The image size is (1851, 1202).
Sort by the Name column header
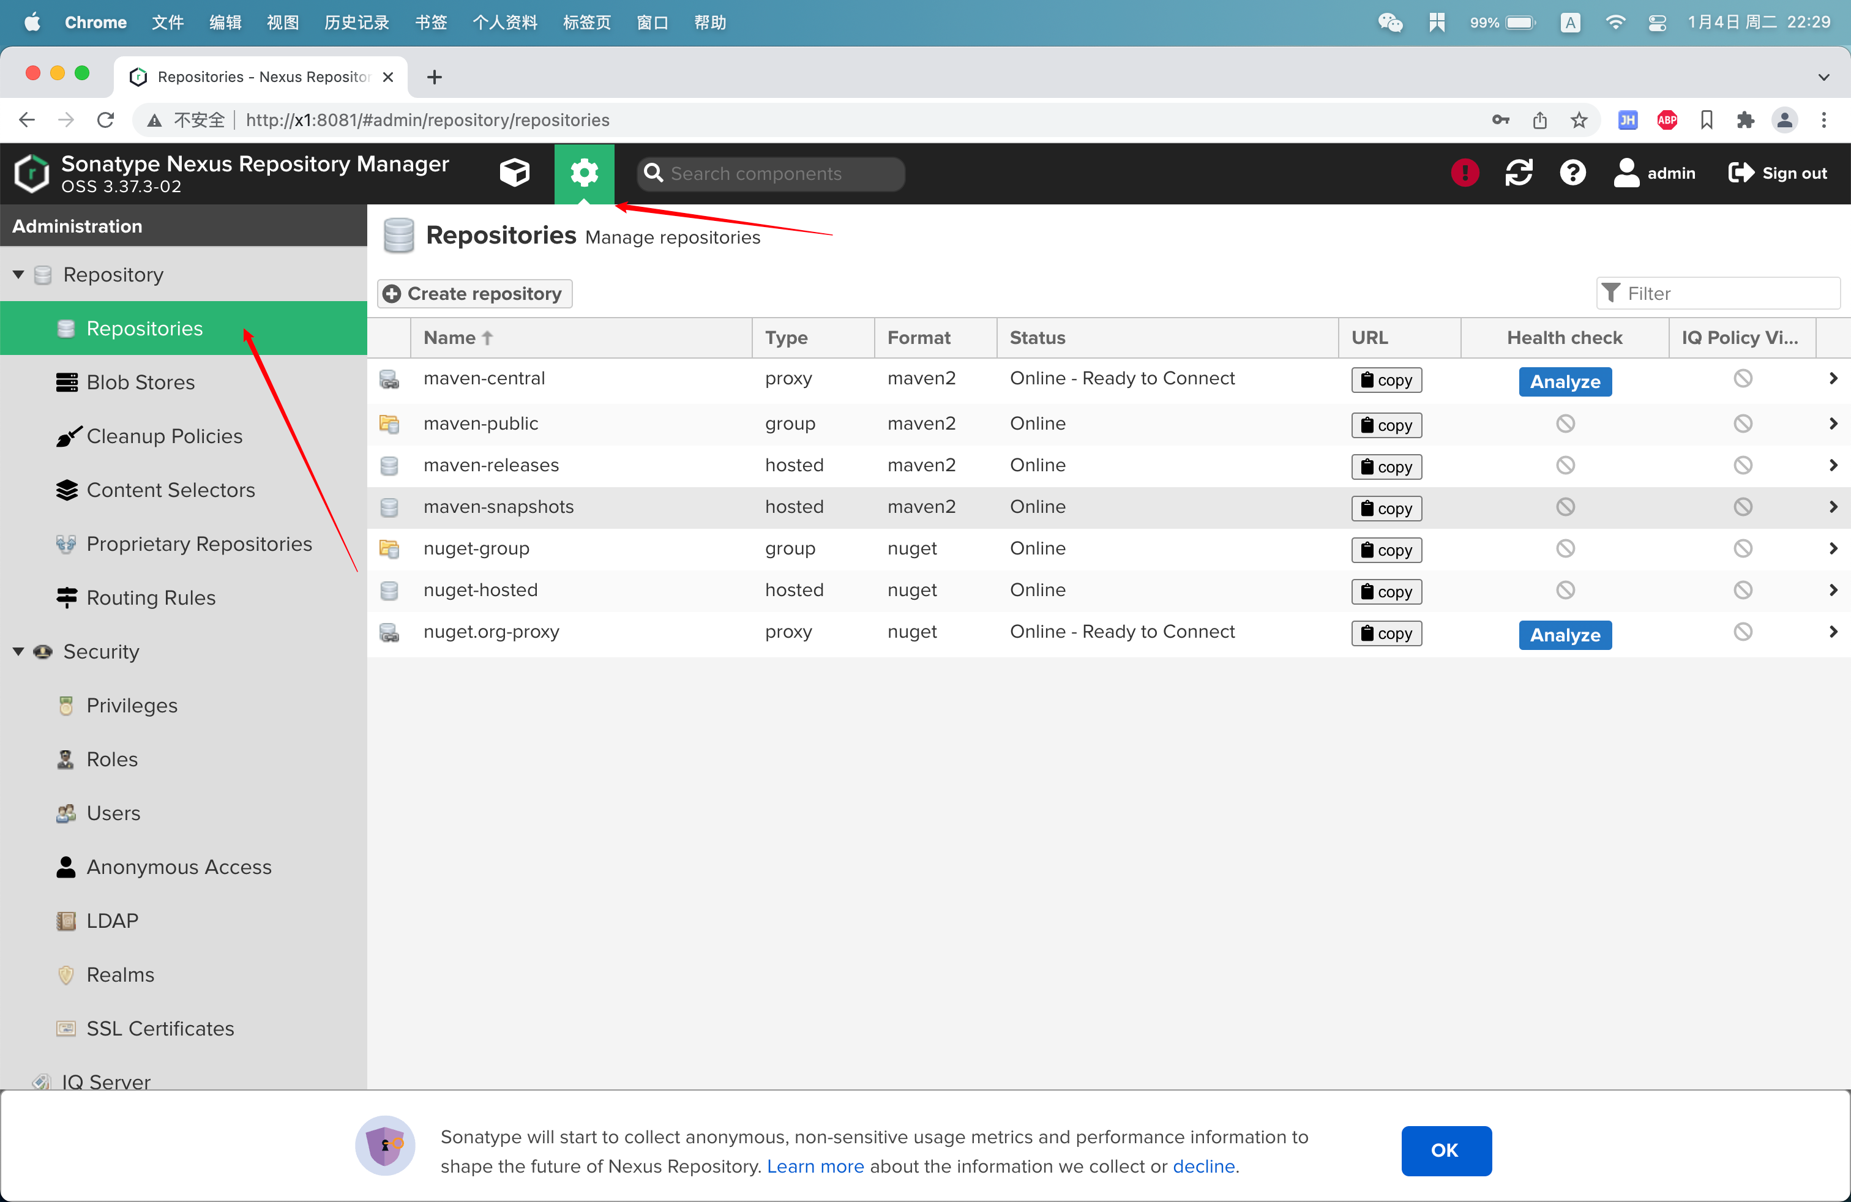[x=581, y=337]
